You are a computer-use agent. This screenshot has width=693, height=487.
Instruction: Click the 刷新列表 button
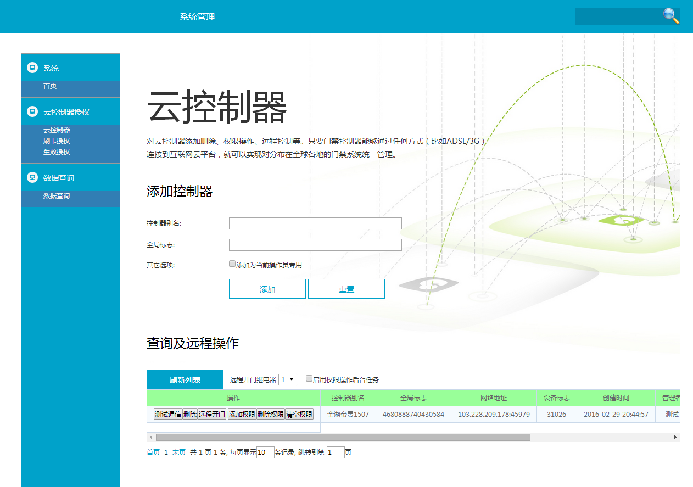click(185, 379)
